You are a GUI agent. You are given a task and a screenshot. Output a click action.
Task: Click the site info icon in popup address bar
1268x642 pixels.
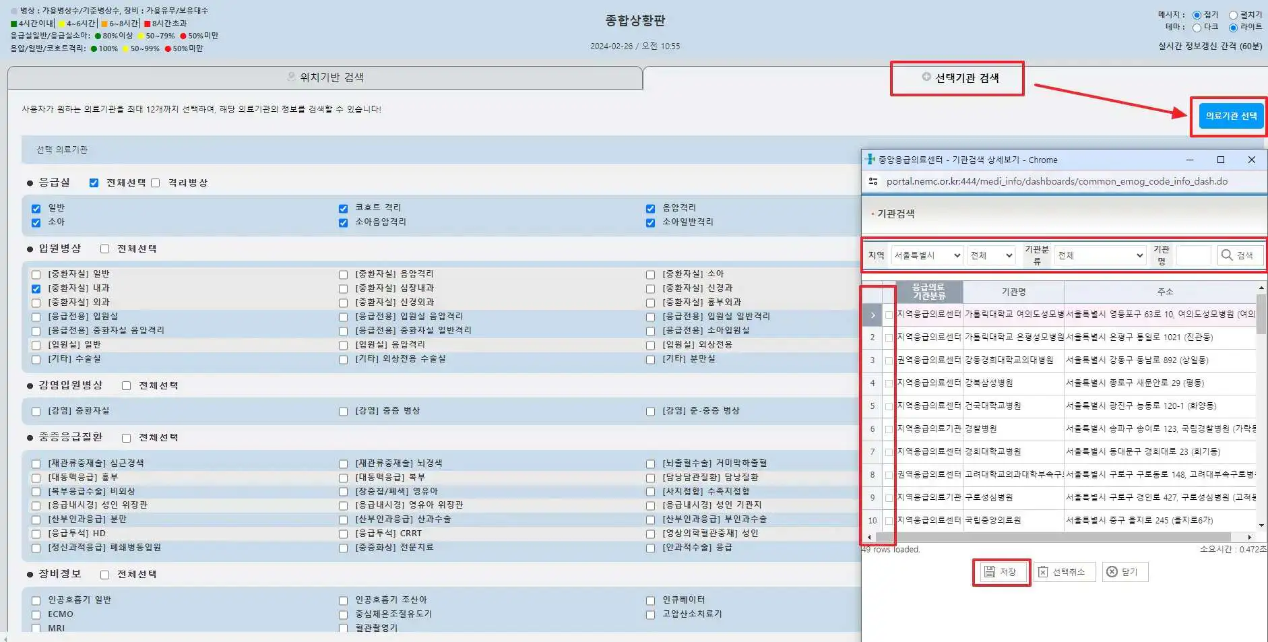tap(874, 181)
